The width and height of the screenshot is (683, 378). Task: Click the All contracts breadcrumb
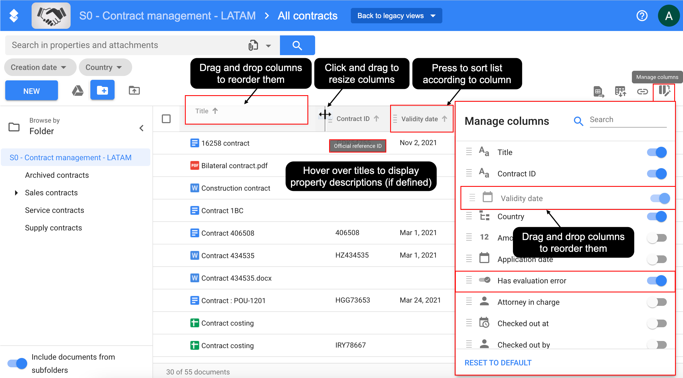coord(307,16)
